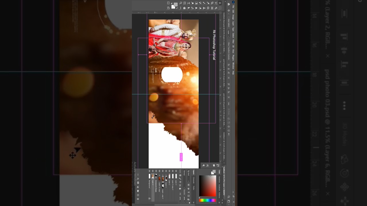Add a layer style with the fx icon
367x206 pixels.
[138, 179]
